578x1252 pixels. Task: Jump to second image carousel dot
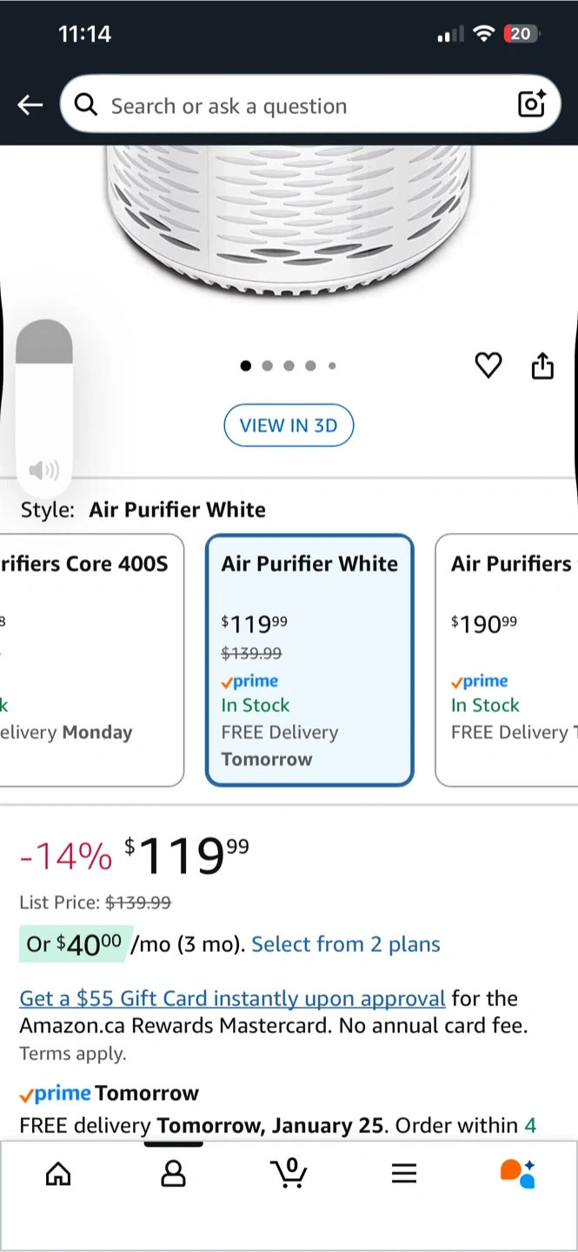point(268,366)
